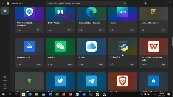The width and height of the screenshot is (173, 97).
Task: Open the Windows Scan app icon
Action: (29, 46)
